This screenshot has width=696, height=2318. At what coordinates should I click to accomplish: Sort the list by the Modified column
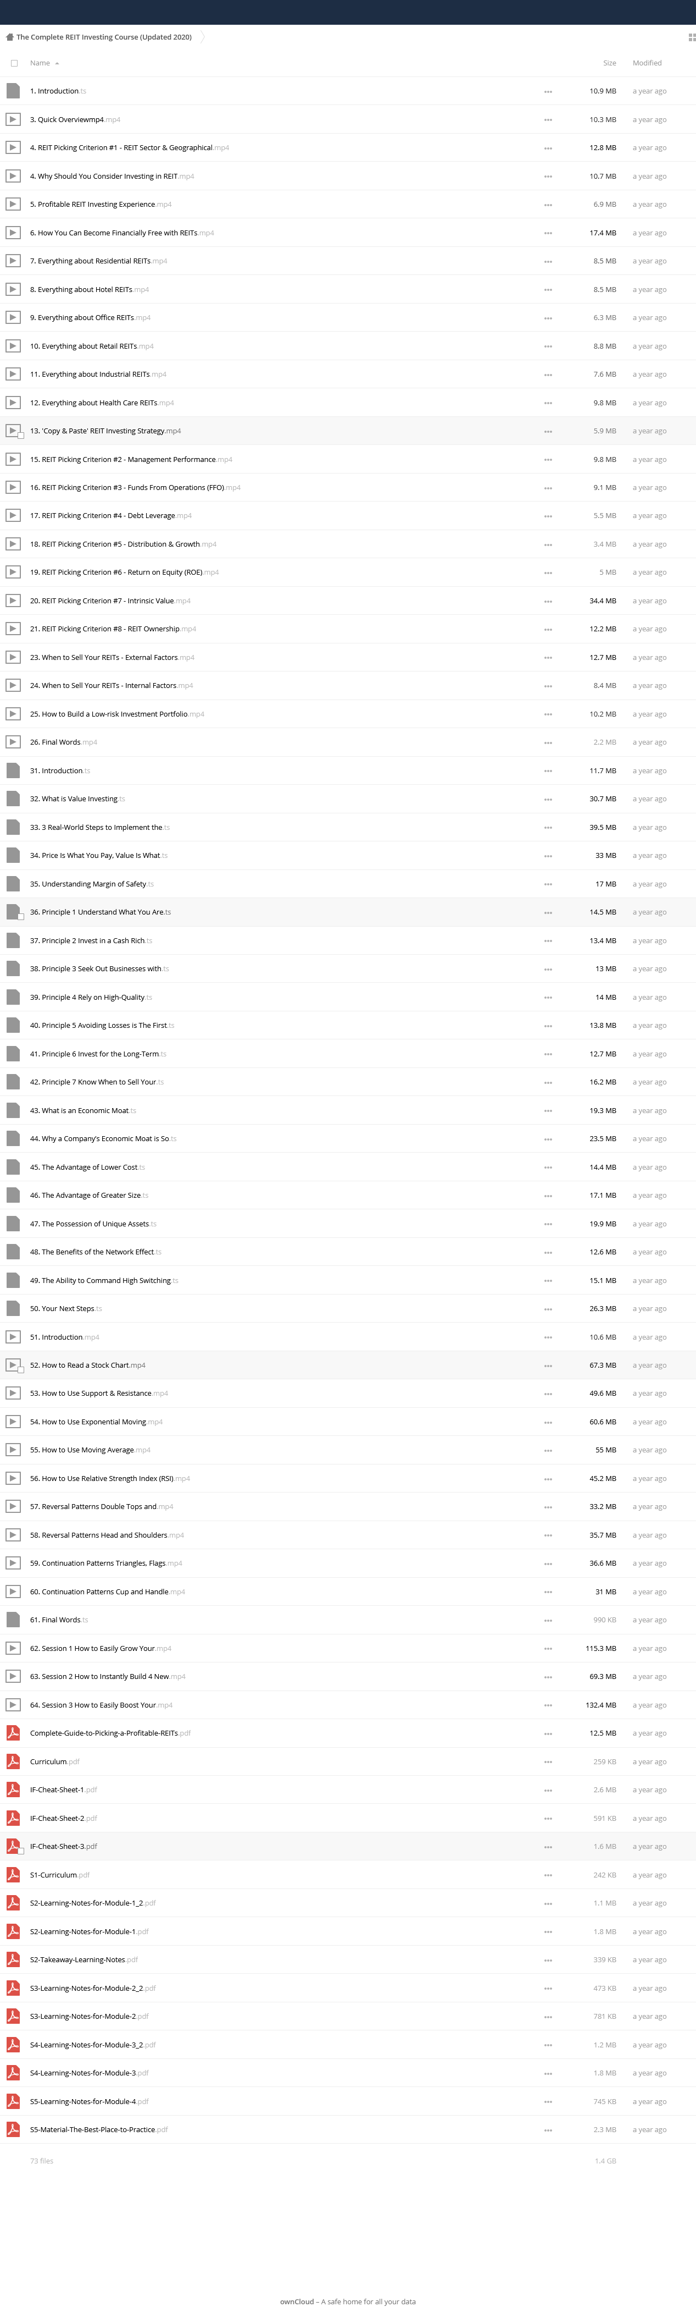point(647,63)
